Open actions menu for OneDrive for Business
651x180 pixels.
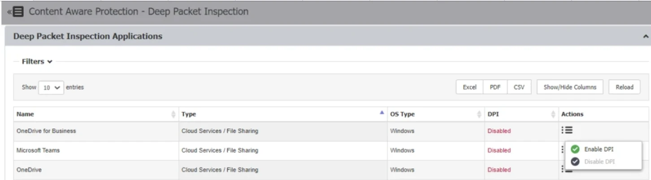(567, 130)
